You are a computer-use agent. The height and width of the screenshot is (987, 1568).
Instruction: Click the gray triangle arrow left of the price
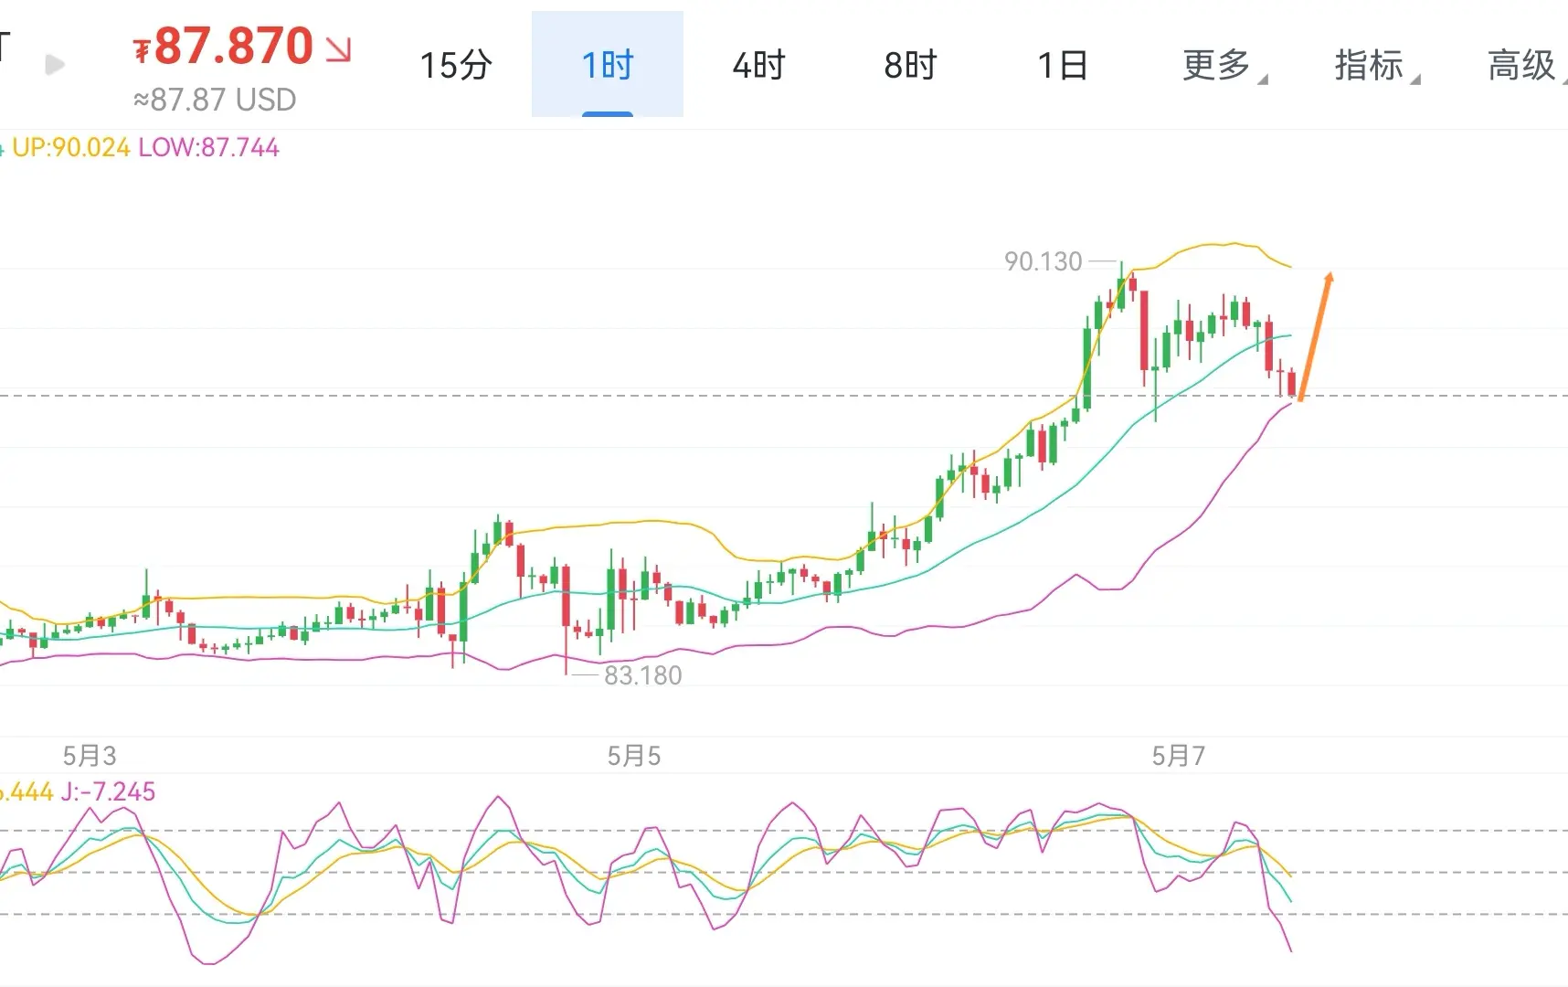(x=55, y=64)
